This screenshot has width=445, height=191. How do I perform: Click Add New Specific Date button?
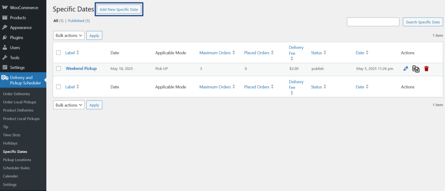[119, 9]
